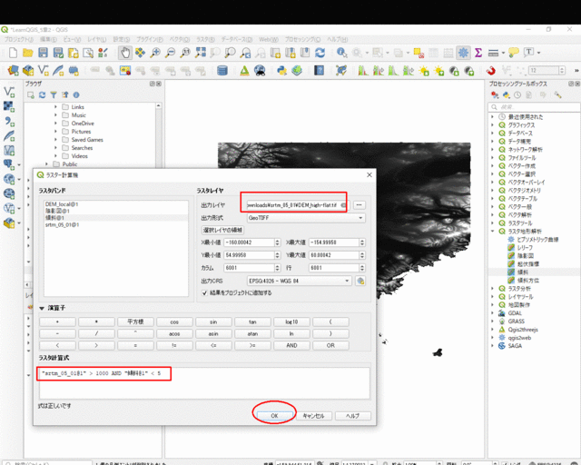Click the Browser panel filter icon
This screenshot has height=465, width=581.
coord(54,95)
